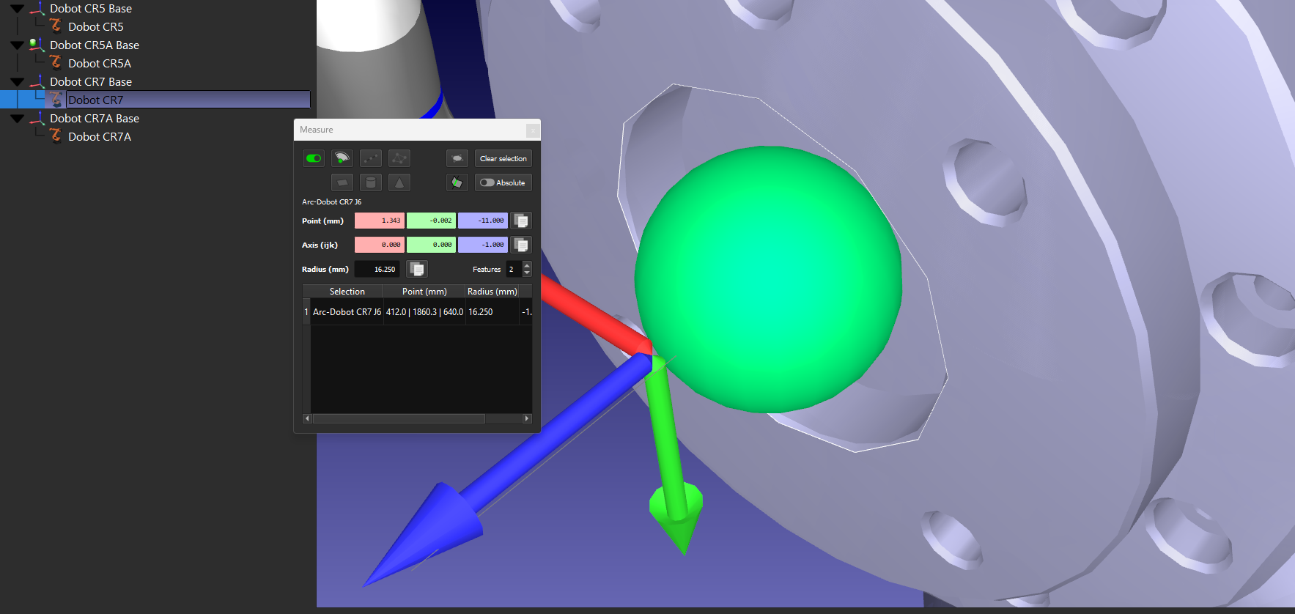This screenshot has height=614, width=1295.
Task: Choose the plane measurement icon
Action: [x=342, y=182]
